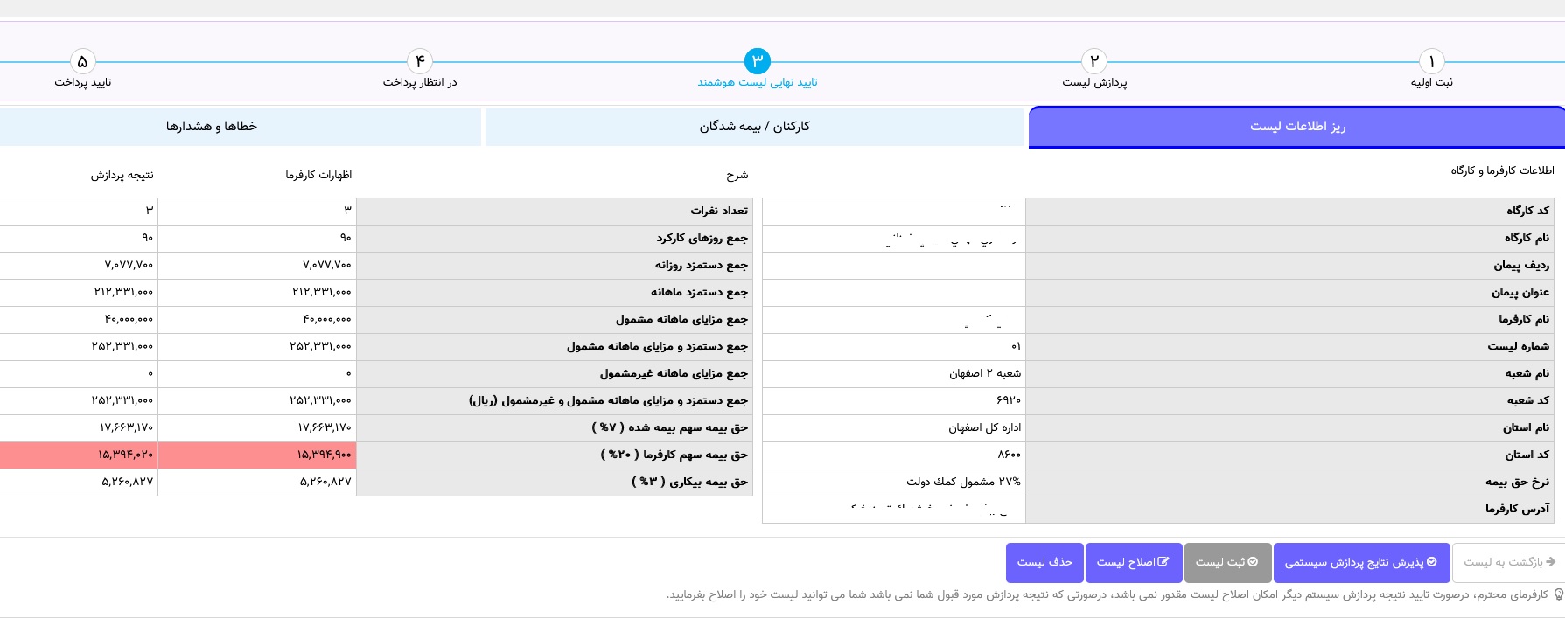
Task: Accept results with پذیرش نتایج پردازش سیستمی
Action: tap(1360, 562)
